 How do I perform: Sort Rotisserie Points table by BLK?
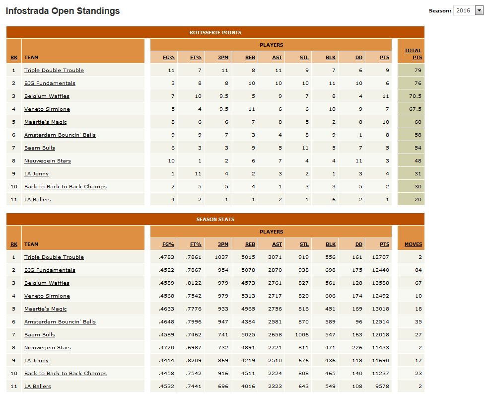point(331,57)
